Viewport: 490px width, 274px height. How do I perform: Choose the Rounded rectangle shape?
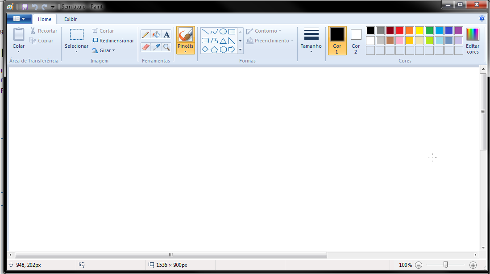pyautogui.click(x=205, y=41)
